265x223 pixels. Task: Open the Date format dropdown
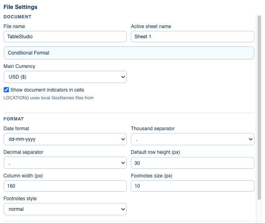coord(65,139)
